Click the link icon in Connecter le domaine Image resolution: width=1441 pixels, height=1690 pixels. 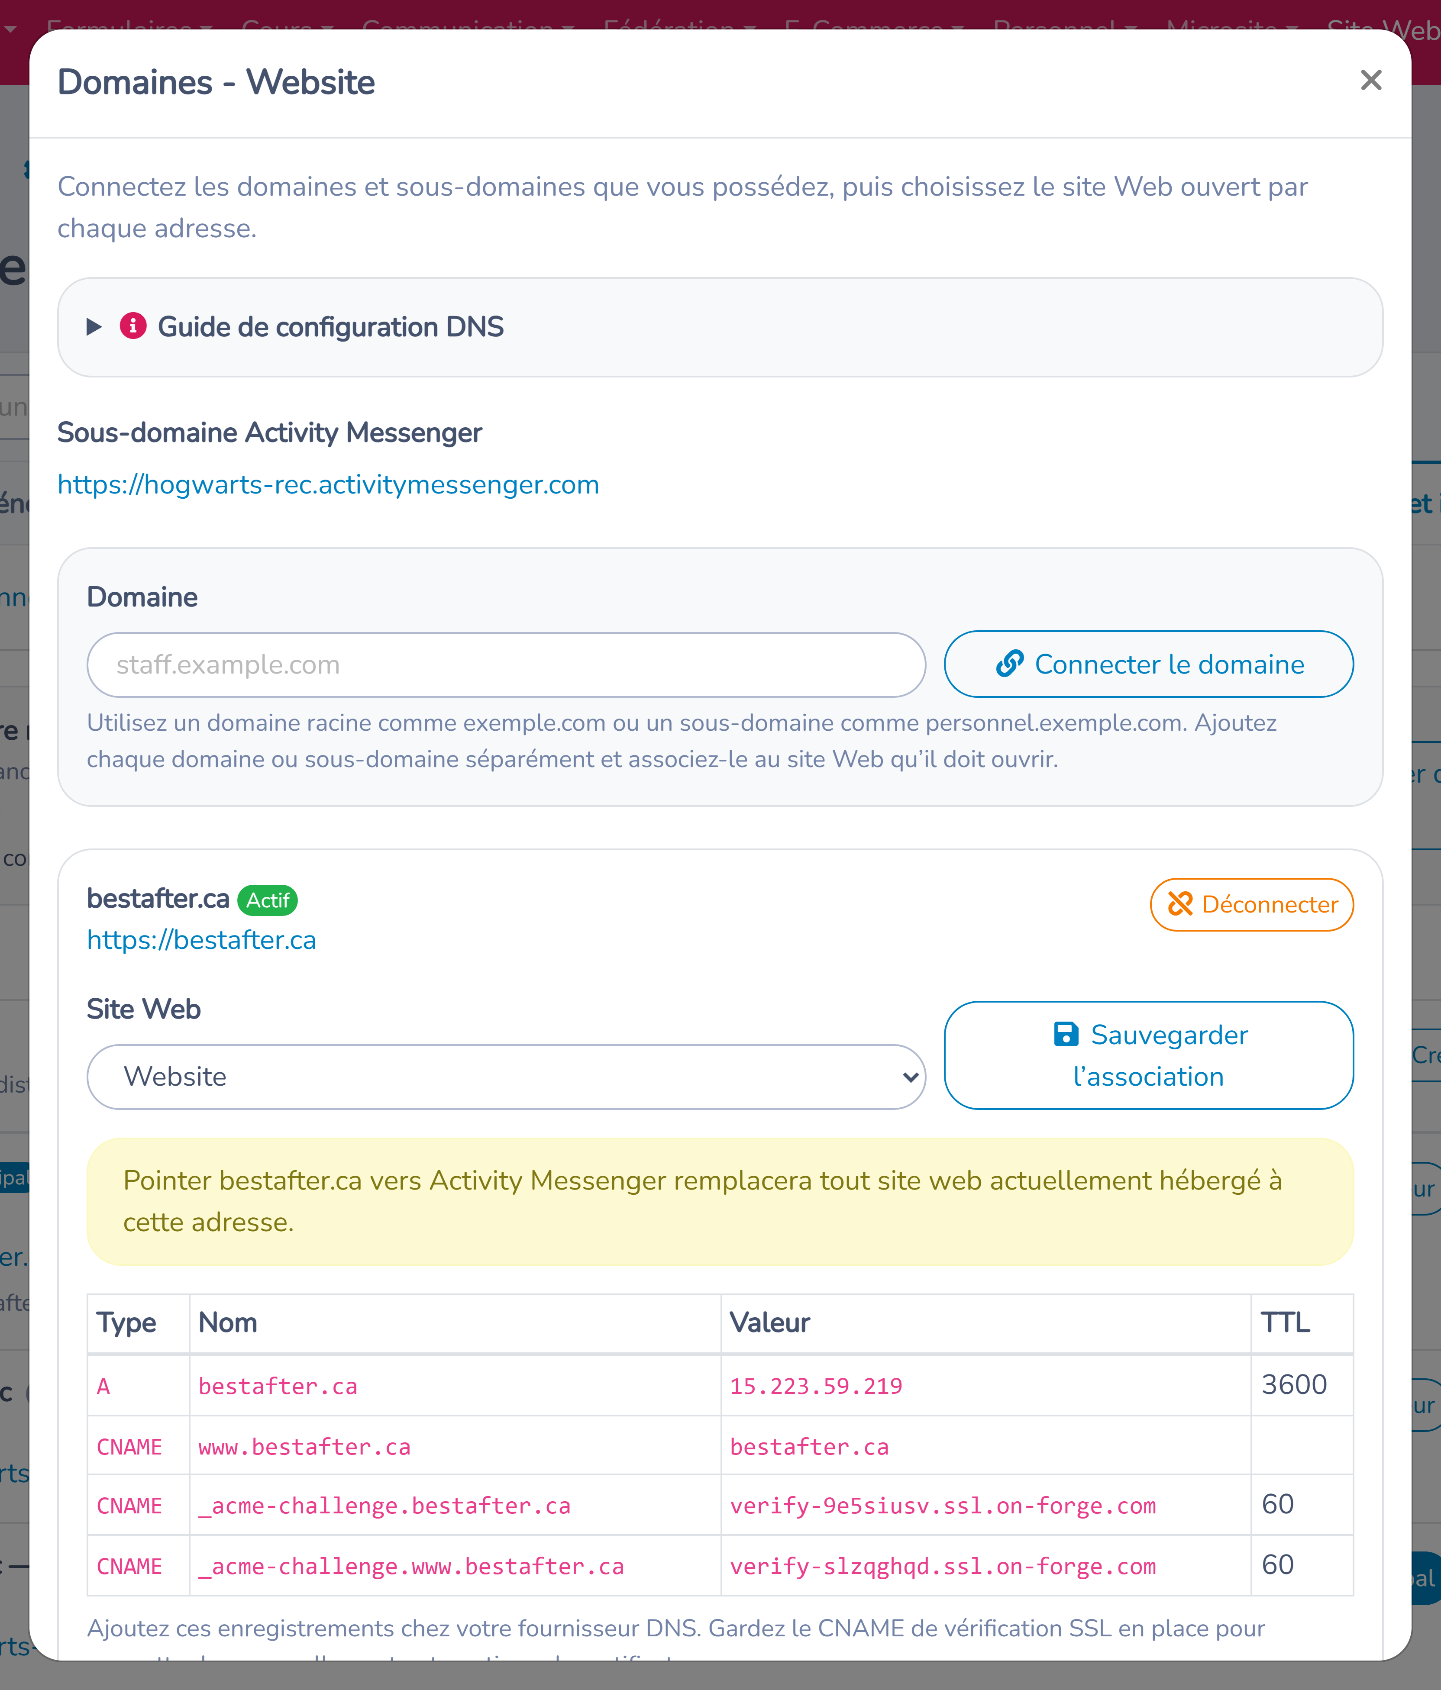(1009, 664)
